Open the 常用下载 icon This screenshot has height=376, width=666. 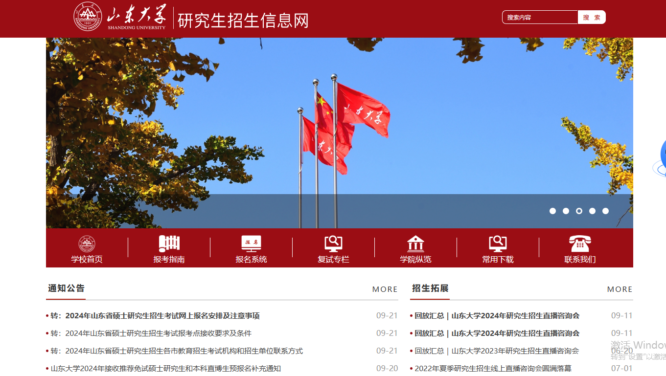(498, 243)
